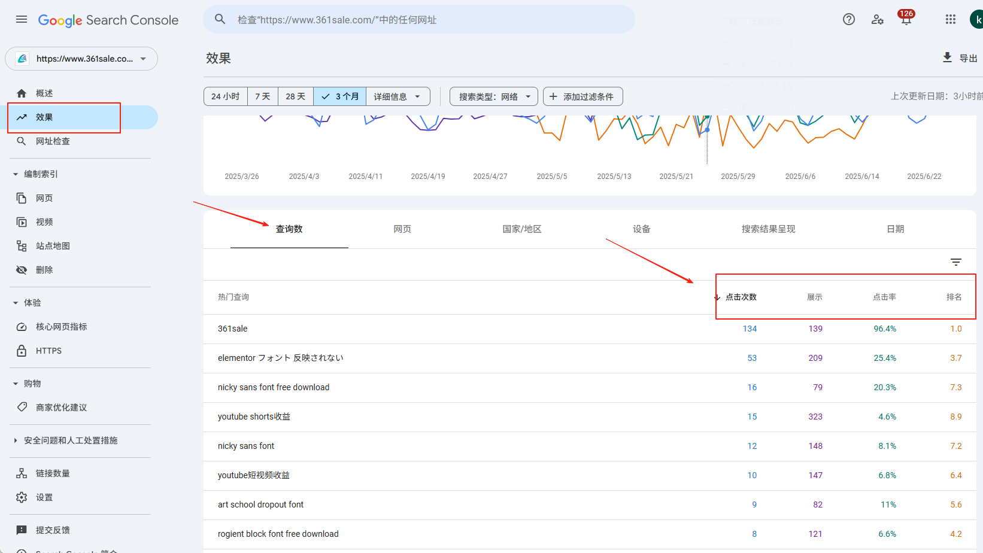This screenshot has height=553, width=983.
Task: Click the 添加过滤条件 button
Action: pos(582,96)
